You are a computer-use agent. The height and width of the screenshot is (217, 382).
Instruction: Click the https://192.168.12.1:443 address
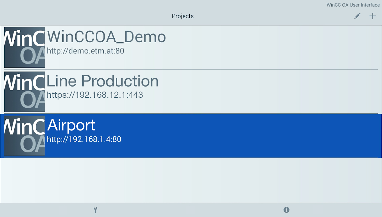pyautogui.click(x=95, y=95)
